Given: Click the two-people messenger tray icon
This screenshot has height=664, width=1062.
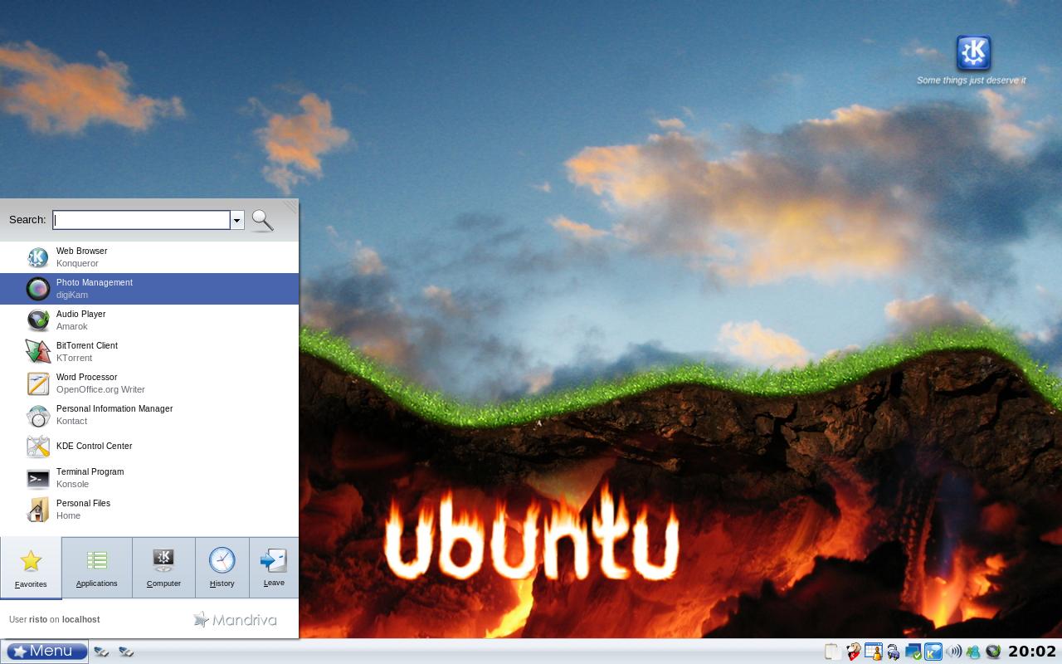Looking at the screenshot, I should click(x=973, y=652).
